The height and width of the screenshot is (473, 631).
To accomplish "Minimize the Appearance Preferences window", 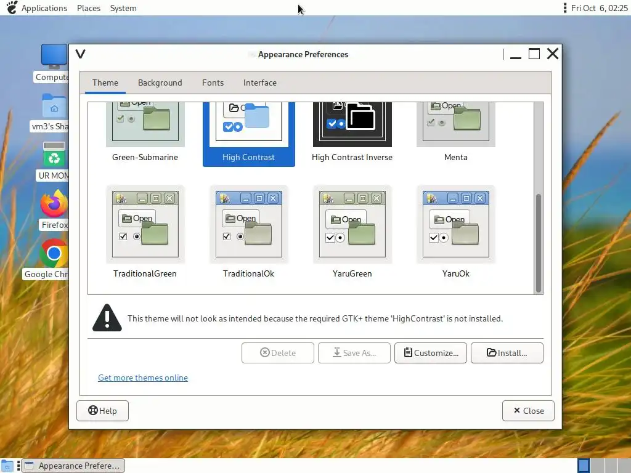I will pos(516,54).
